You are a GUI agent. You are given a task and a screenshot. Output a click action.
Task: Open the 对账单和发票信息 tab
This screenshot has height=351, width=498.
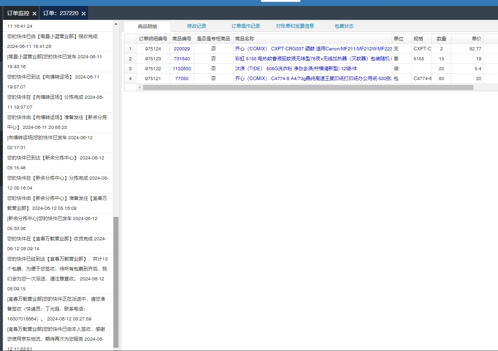coord(295,26)
